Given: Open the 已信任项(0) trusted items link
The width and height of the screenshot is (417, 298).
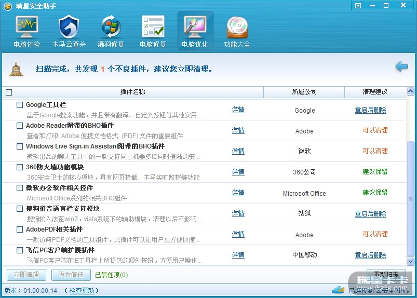Looking at the screenshot, I should coord(112,275).
